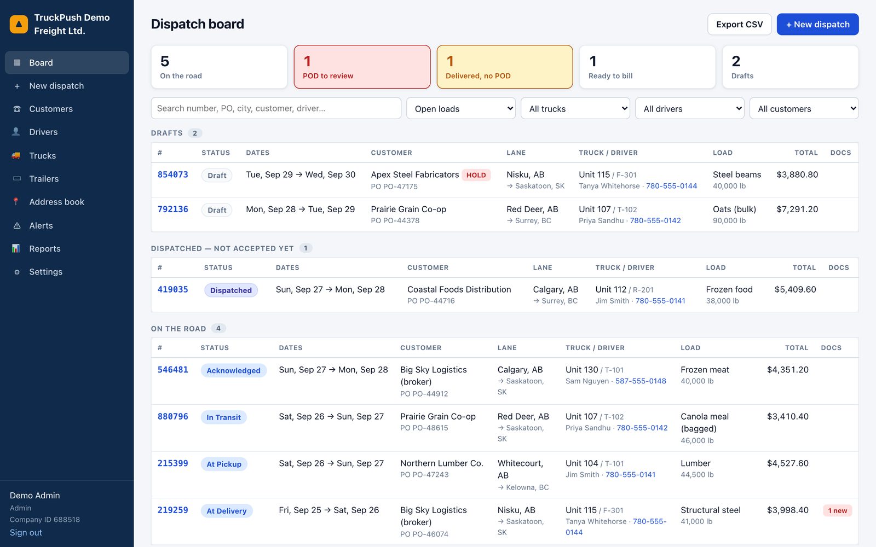876x547 pixels.
Task: Click the Trailers icon in sidebar
Action: (17, 178)
